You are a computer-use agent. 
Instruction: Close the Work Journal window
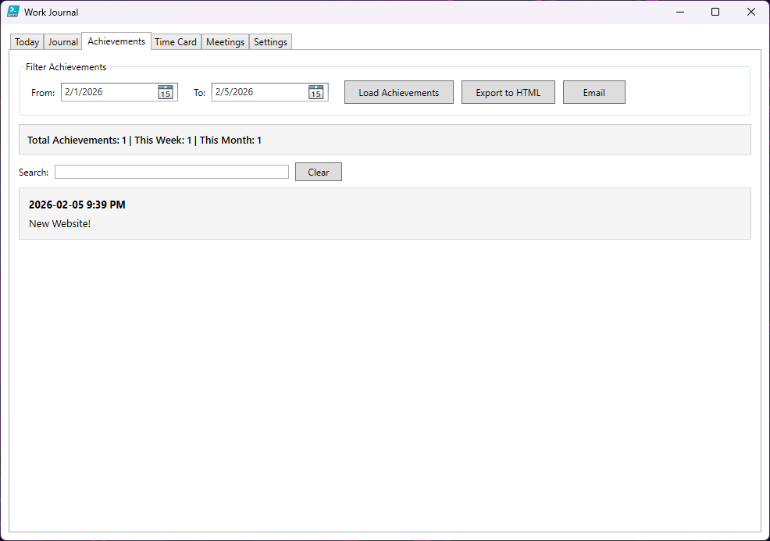(x=751, y=12)
